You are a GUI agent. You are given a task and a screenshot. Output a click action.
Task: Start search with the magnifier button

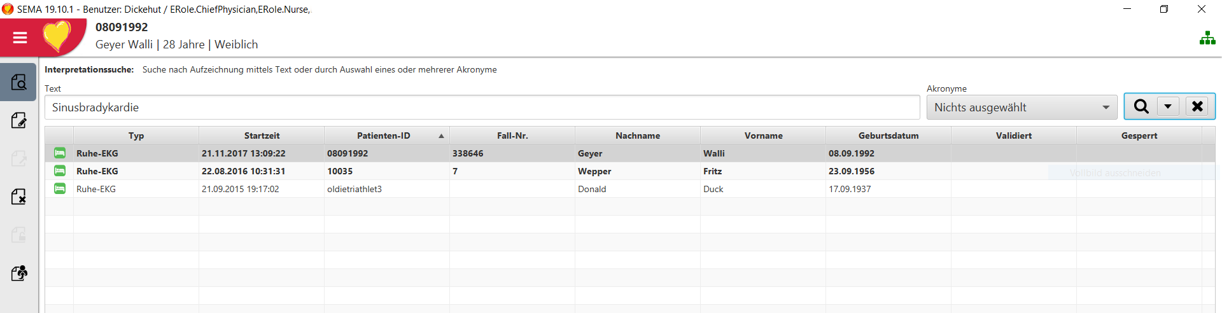pyautogui.click(x=1141, y=106)
